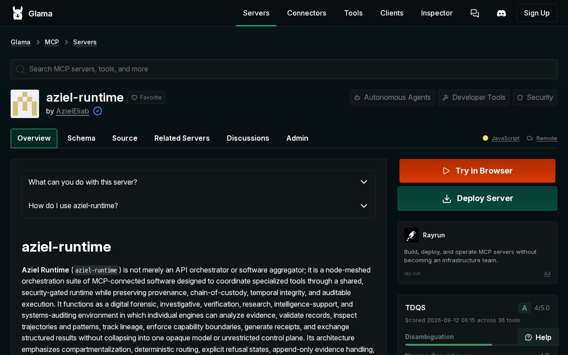This screenshot has height=355, width=568.
Task: Click the Disambiguation score progress bar
Action: click(461, 344)
